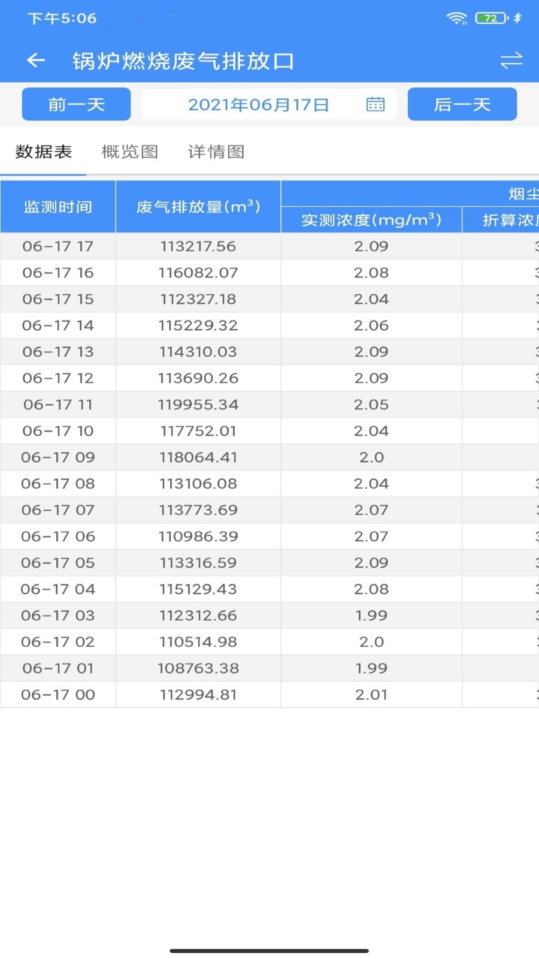
Task: Select the 06-17 17 row time cell
Action: point(58,246)
